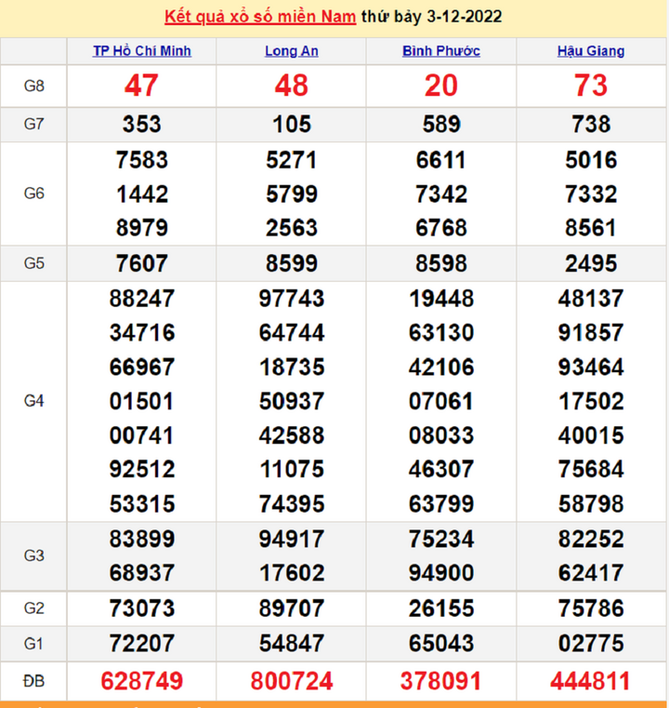Open the Bình Phước province link
The width and height of the screenshot is (669, 708).
(441, 51)
